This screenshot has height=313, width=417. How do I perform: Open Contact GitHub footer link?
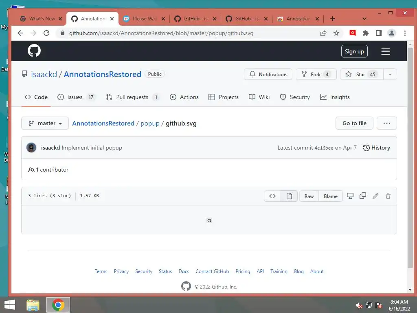tap(212, 271)
